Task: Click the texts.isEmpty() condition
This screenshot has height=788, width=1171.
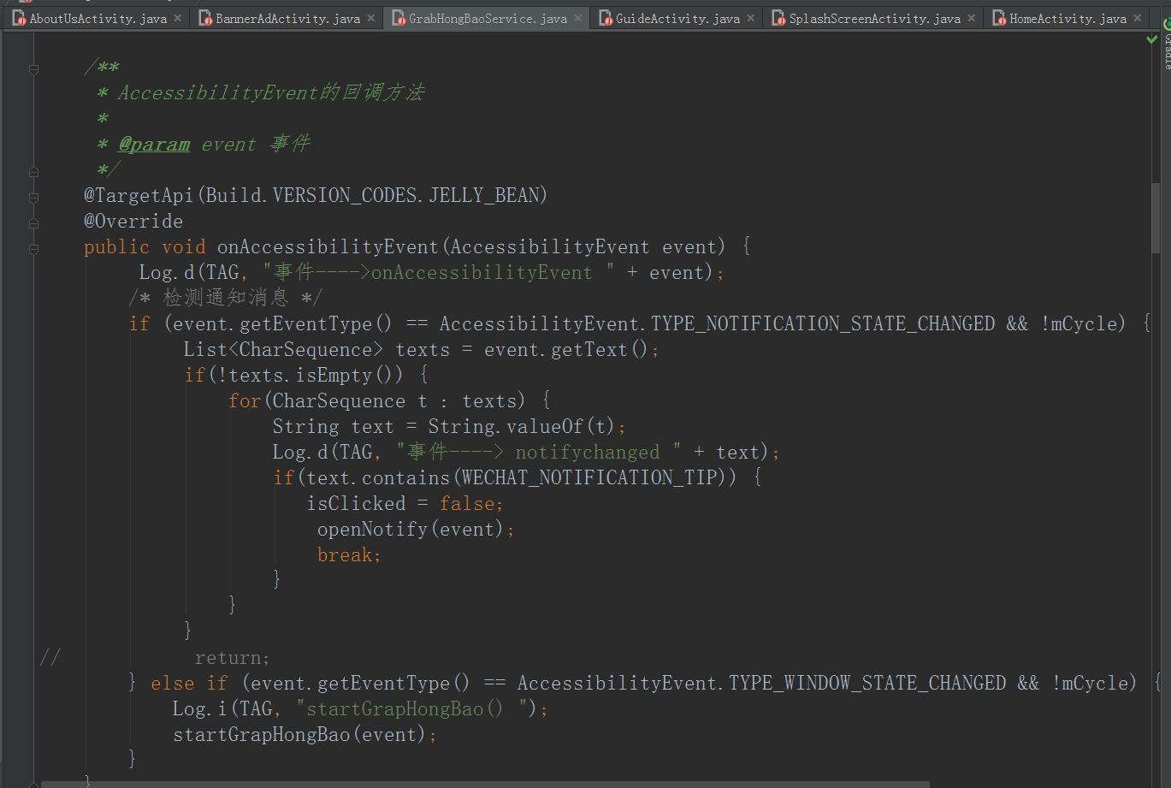Action: pos(310,376)
